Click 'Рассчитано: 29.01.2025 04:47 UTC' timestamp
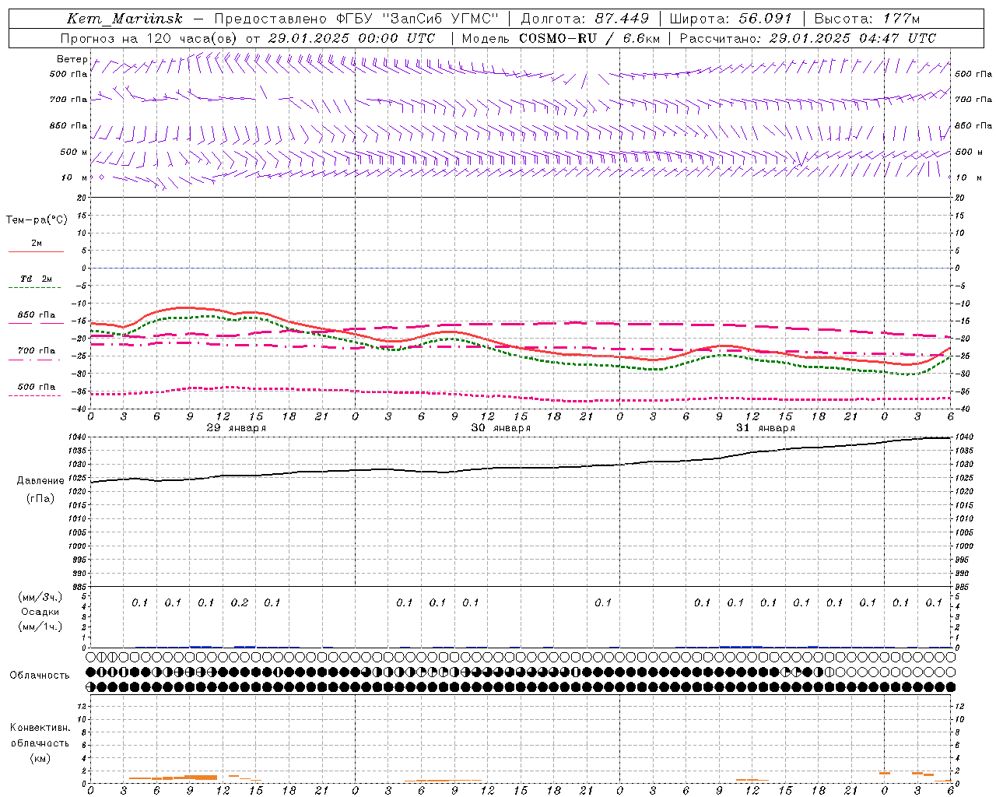The width and height of the screenshot is (996, 797). point(808,38)
